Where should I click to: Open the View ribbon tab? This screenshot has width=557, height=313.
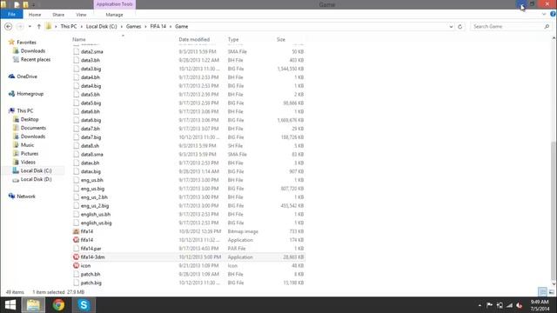81,15
